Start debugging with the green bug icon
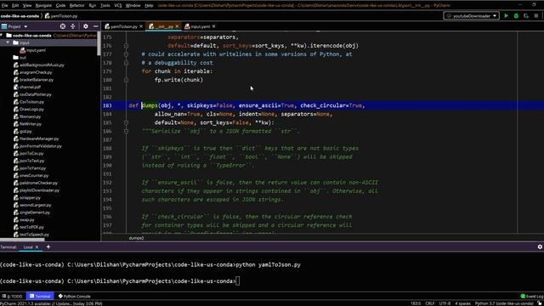 (x=516, y=16)
